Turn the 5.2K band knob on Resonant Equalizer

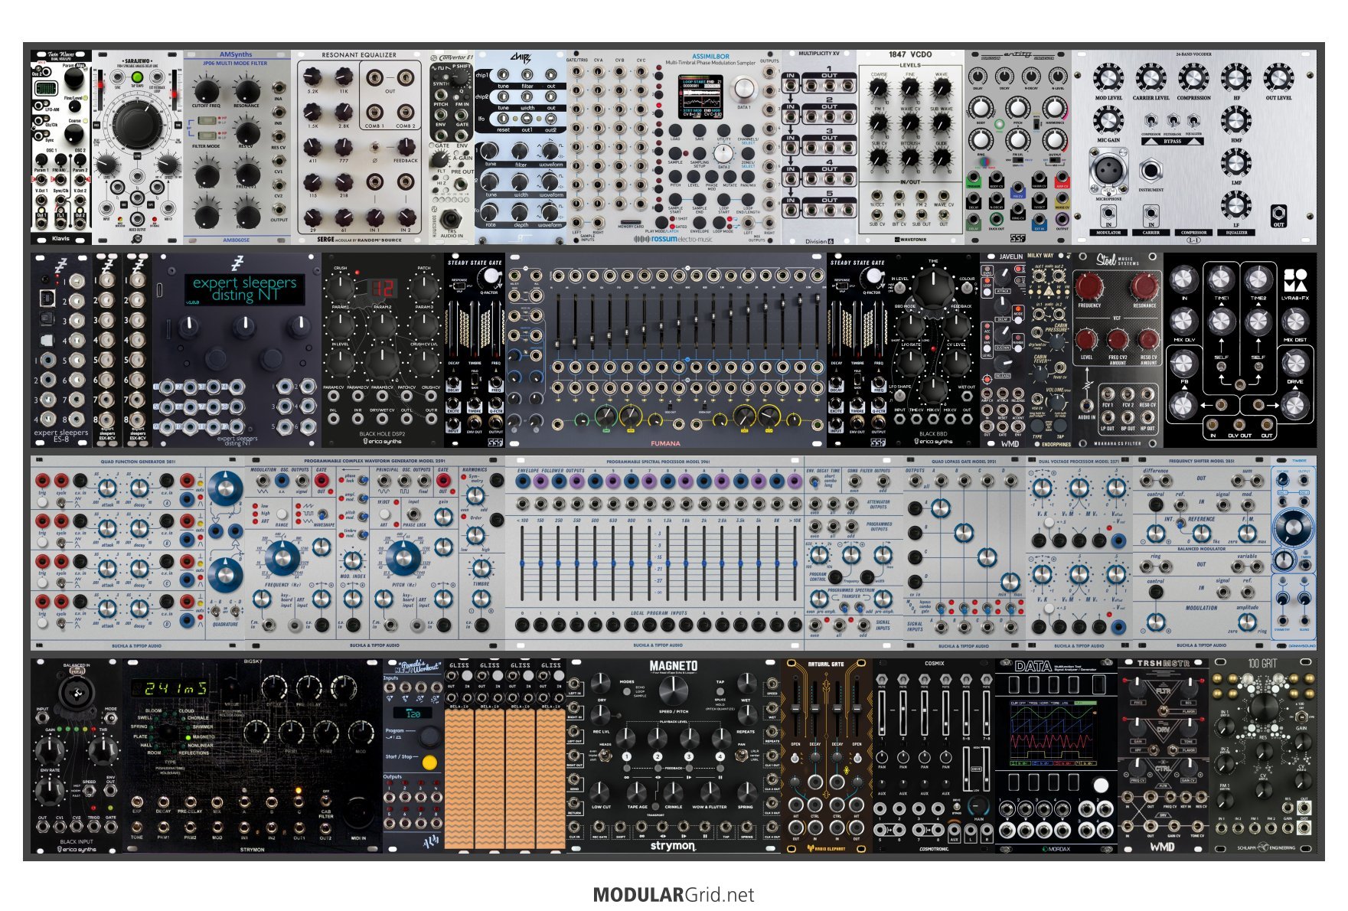pos(313,77)
